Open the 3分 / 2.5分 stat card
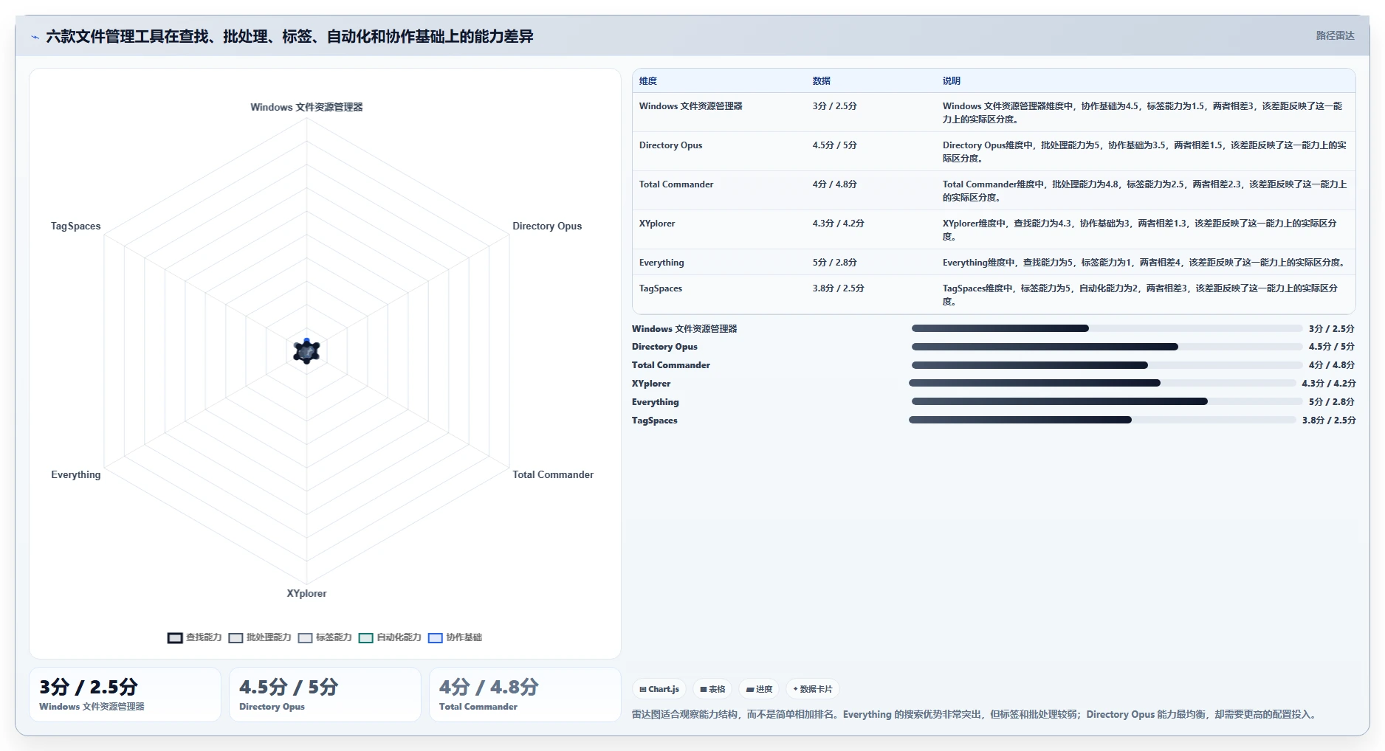Image resolution: width=1385 pixels, height=751 pixels. pos(125,695)
